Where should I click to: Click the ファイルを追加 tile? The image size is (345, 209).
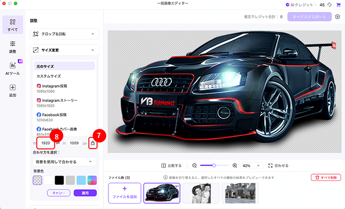pos(125,193)
